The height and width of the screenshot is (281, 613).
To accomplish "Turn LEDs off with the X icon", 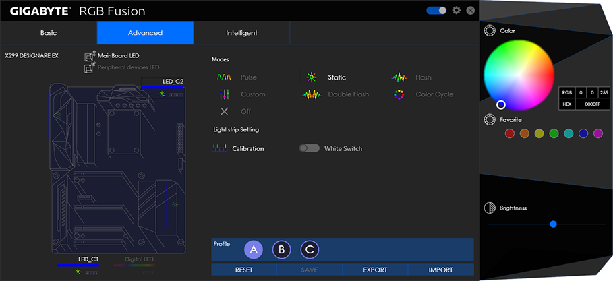I will tap(224, 111).
